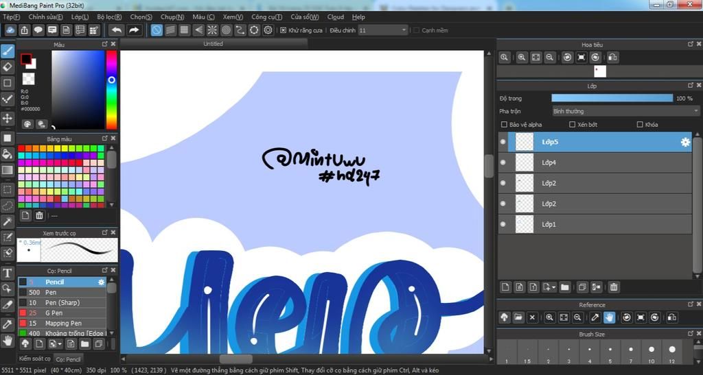Enable grid (crisscross) snap
Screen dimensions: 703x375
(184, 30)
